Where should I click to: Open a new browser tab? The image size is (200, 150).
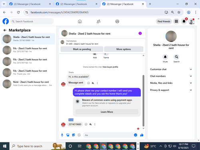[150, 4]
